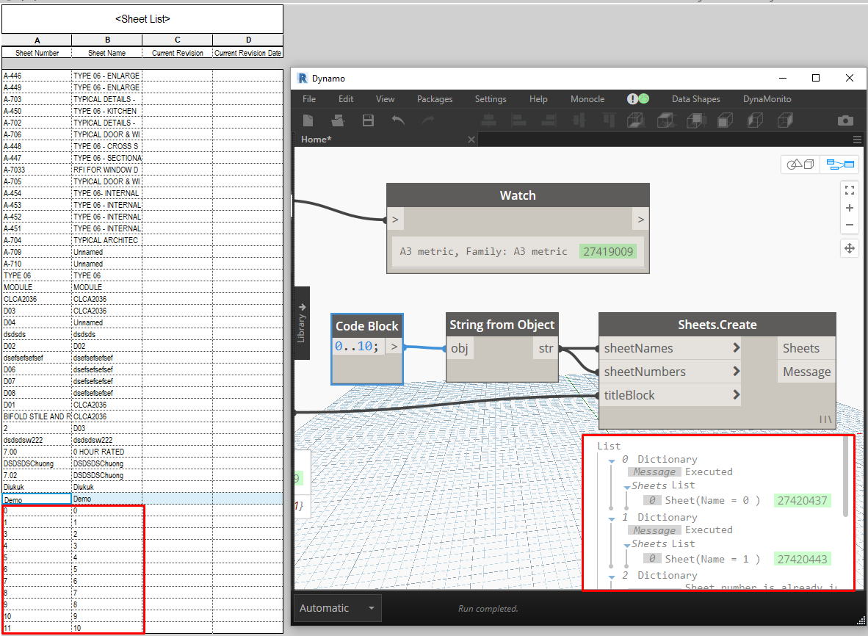This screenshot has height=636, width=868.
Task: Collapse the 1 Dictionary tree item
Action: pos(610,518)
